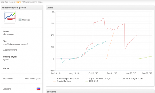Click the Oct 12, '16 axis label
155x93 pixels.
click(x=93, y=73)
